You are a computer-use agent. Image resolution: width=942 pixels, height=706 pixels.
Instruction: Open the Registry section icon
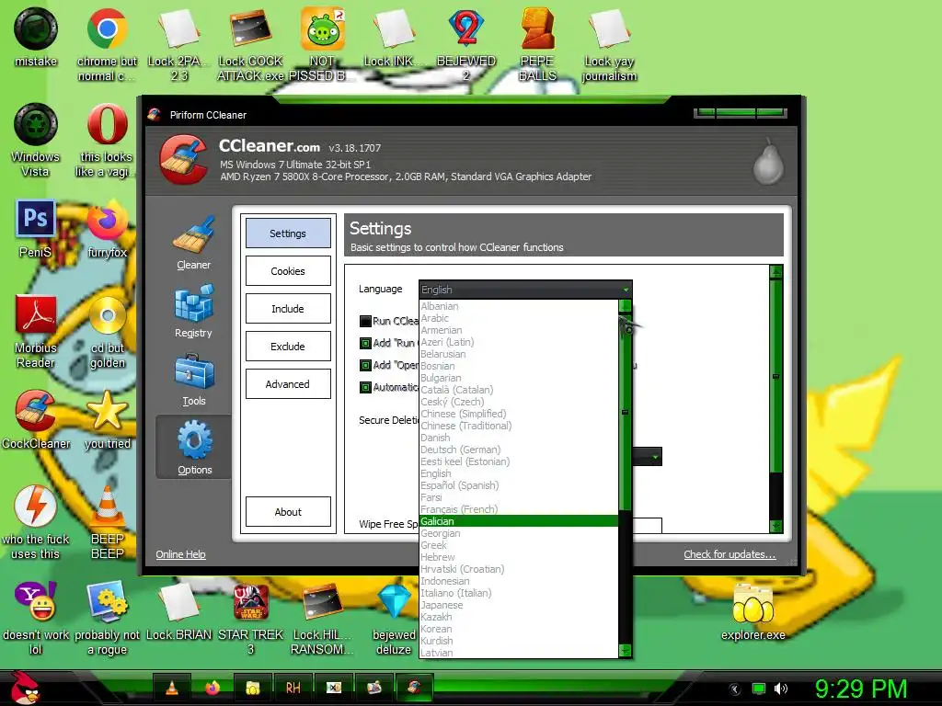[x=193, y=311]
